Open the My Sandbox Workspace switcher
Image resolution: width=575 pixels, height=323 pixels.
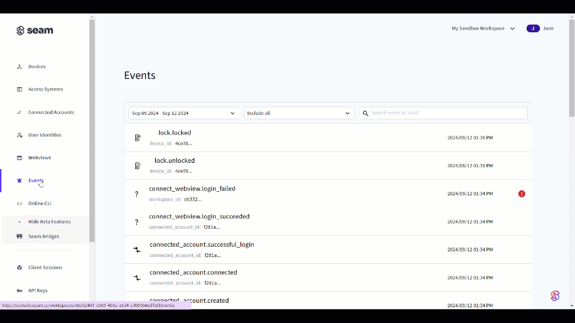pos(483,28)
